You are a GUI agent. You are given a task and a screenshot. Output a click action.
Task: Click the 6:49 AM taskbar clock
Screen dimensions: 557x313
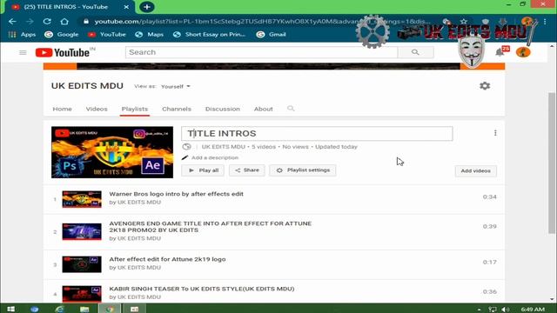(533, 310)
